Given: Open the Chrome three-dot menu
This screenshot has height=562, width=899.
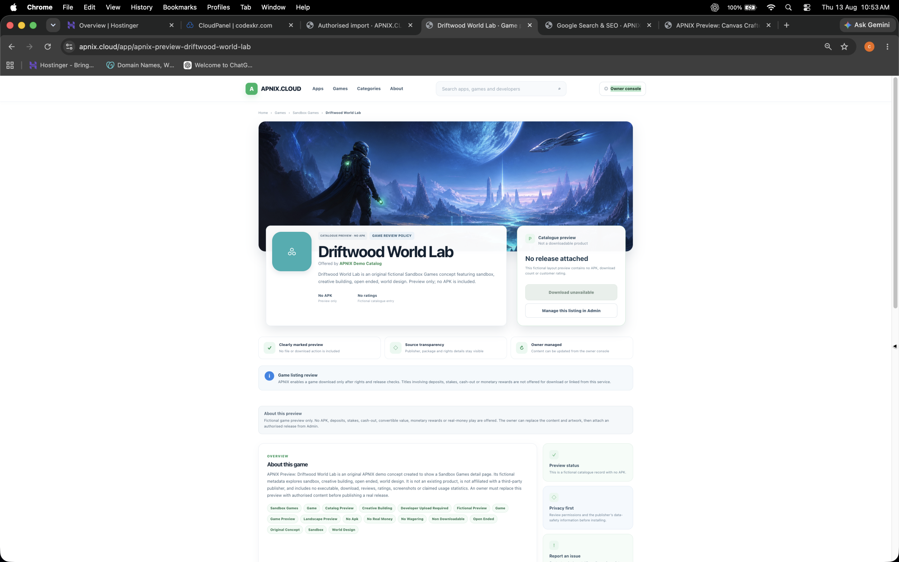Looking at the screenshot, I should coord(887,46).
